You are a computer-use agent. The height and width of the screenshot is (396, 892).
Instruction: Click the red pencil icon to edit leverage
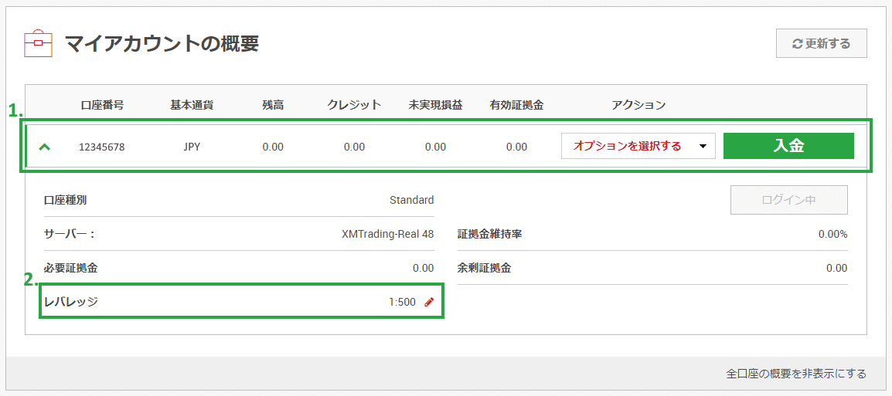click(x=429, y=303)
